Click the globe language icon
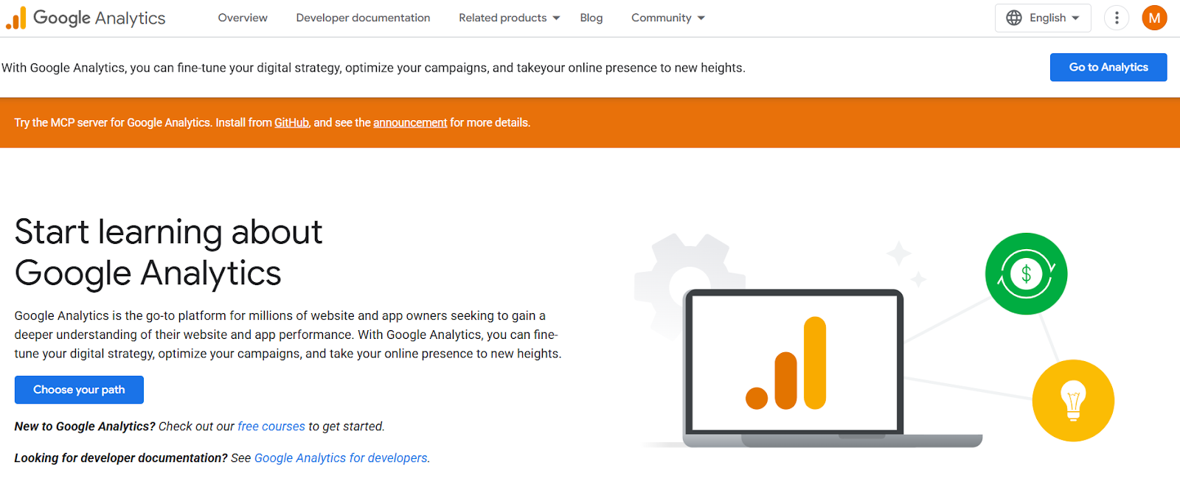The image size is (1180, 504). (1014, 18)
